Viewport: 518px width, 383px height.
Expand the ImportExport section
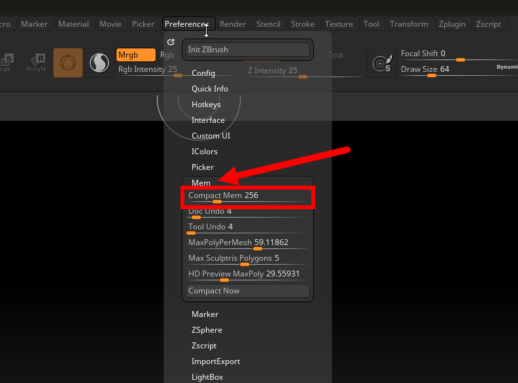pyautogui.click(x=216, y=361)
